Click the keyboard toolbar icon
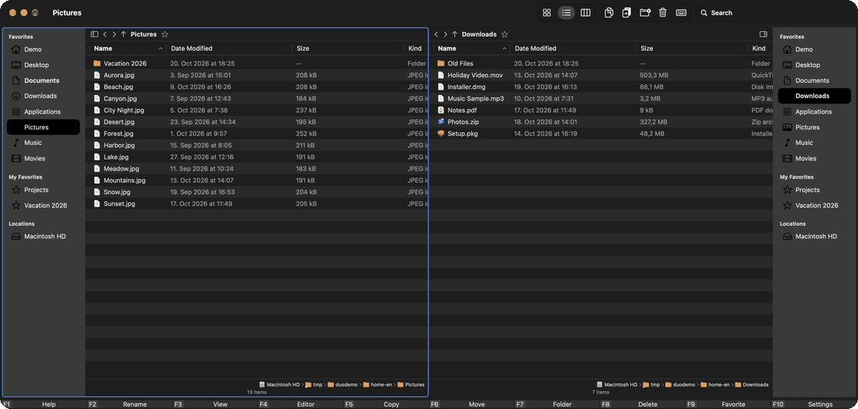Viewport: 858px width, 409px height. click(x=681, y=12)
